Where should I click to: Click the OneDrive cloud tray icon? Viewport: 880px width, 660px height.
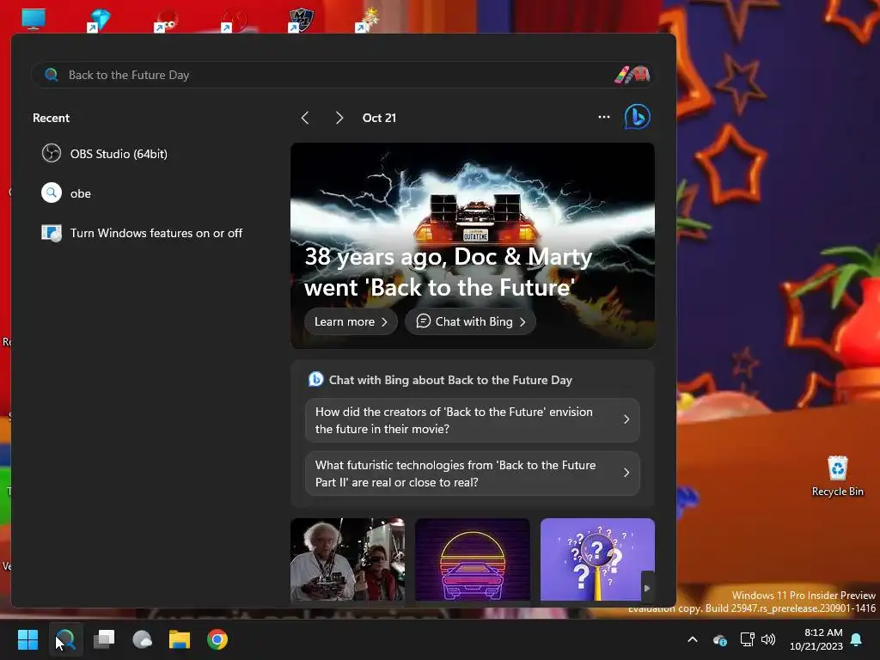tap(720, 639)
